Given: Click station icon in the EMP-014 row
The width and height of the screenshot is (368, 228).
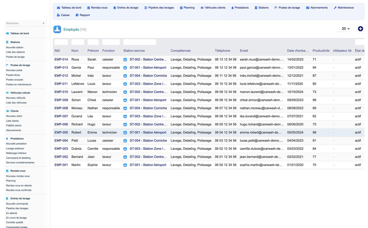Looking at the screenshot, I should [125, 60].
